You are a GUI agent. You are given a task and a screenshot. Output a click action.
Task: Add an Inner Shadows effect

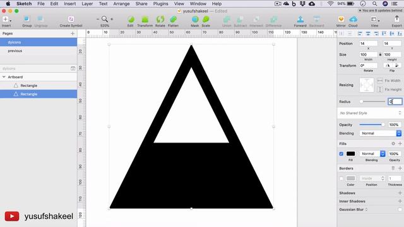[x=400, y=201]
